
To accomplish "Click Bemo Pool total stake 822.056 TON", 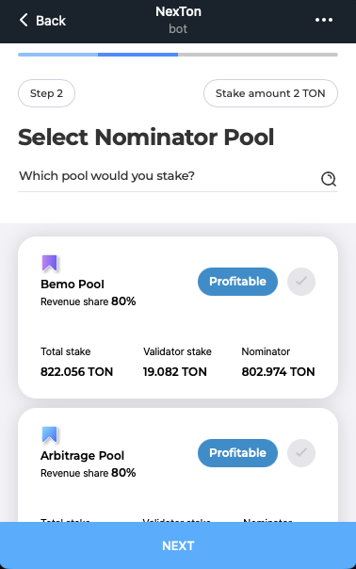I will (x=76, y=371).
